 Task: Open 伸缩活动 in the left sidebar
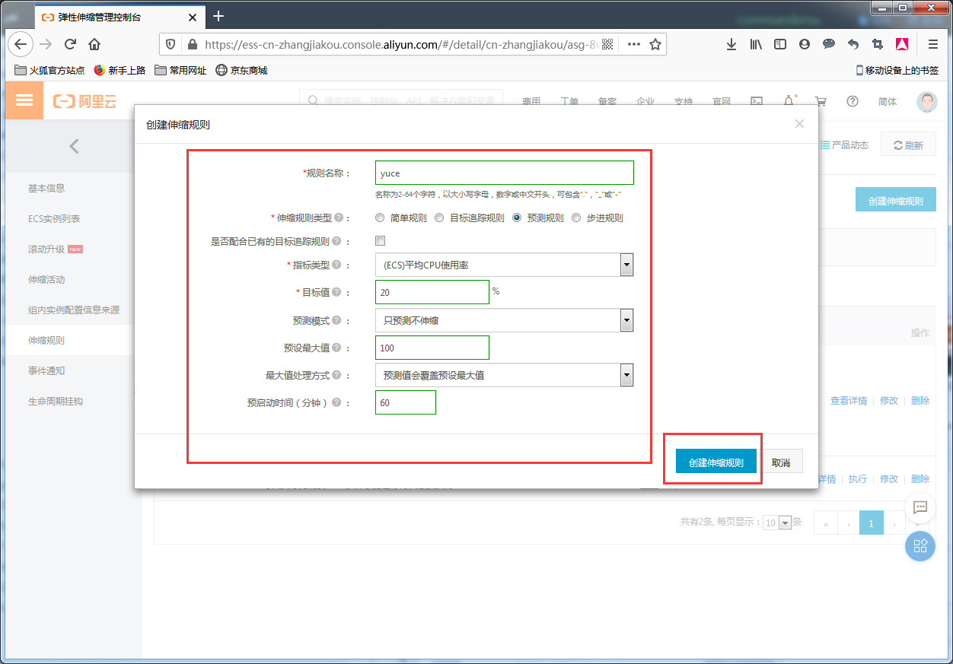coord(46,279)
